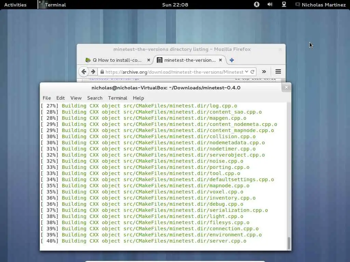This screenshot has width=350, height=262.
Task: Expand the URL bar history dropdown arrow
Action: 246,72
